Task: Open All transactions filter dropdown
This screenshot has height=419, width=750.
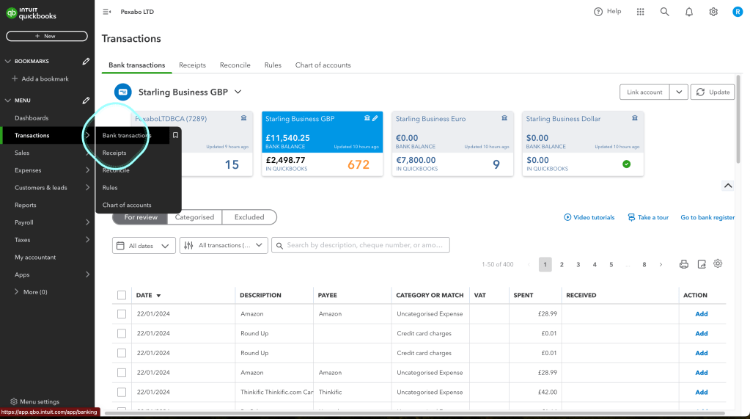Action: pyautogui.click(x=224, y=245)
